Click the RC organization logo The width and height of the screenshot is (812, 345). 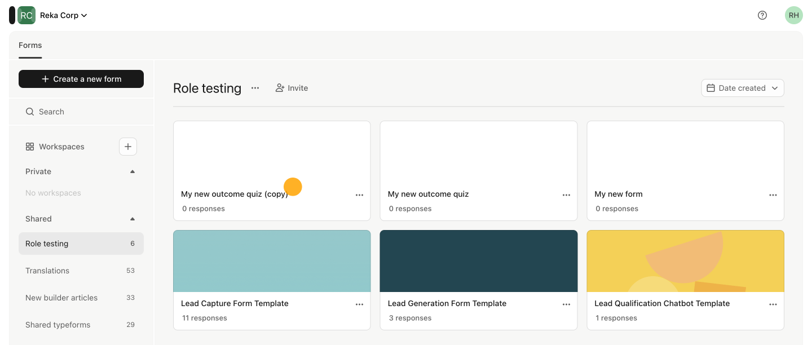click(x=27, y=15)
